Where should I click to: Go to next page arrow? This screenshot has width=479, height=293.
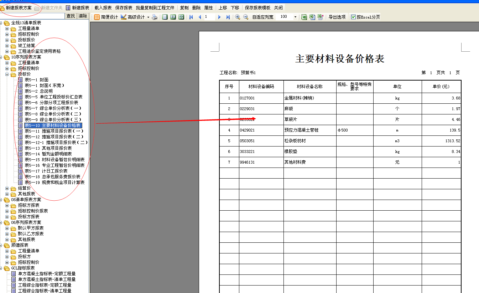click(219, 17)
